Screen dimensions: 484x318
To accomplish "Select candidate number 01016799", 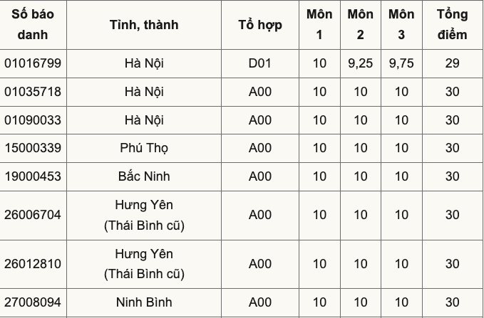I will pyautogui.click(x=33, y=63).
